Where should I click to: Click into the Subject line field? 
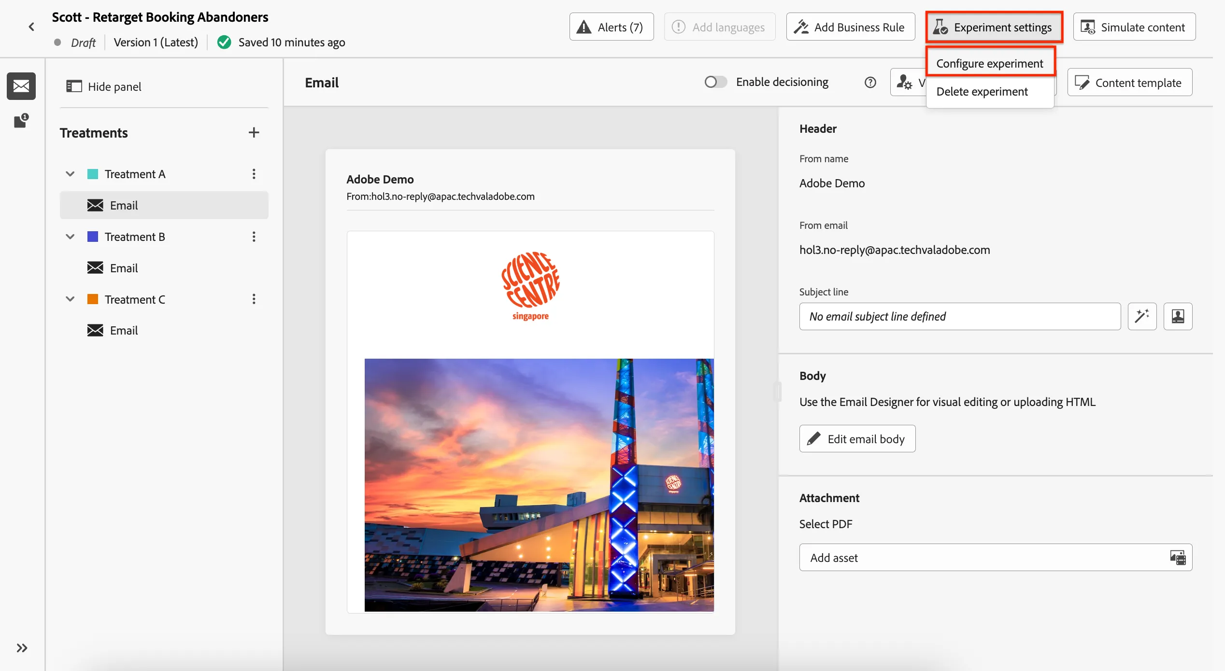(960, 316)
